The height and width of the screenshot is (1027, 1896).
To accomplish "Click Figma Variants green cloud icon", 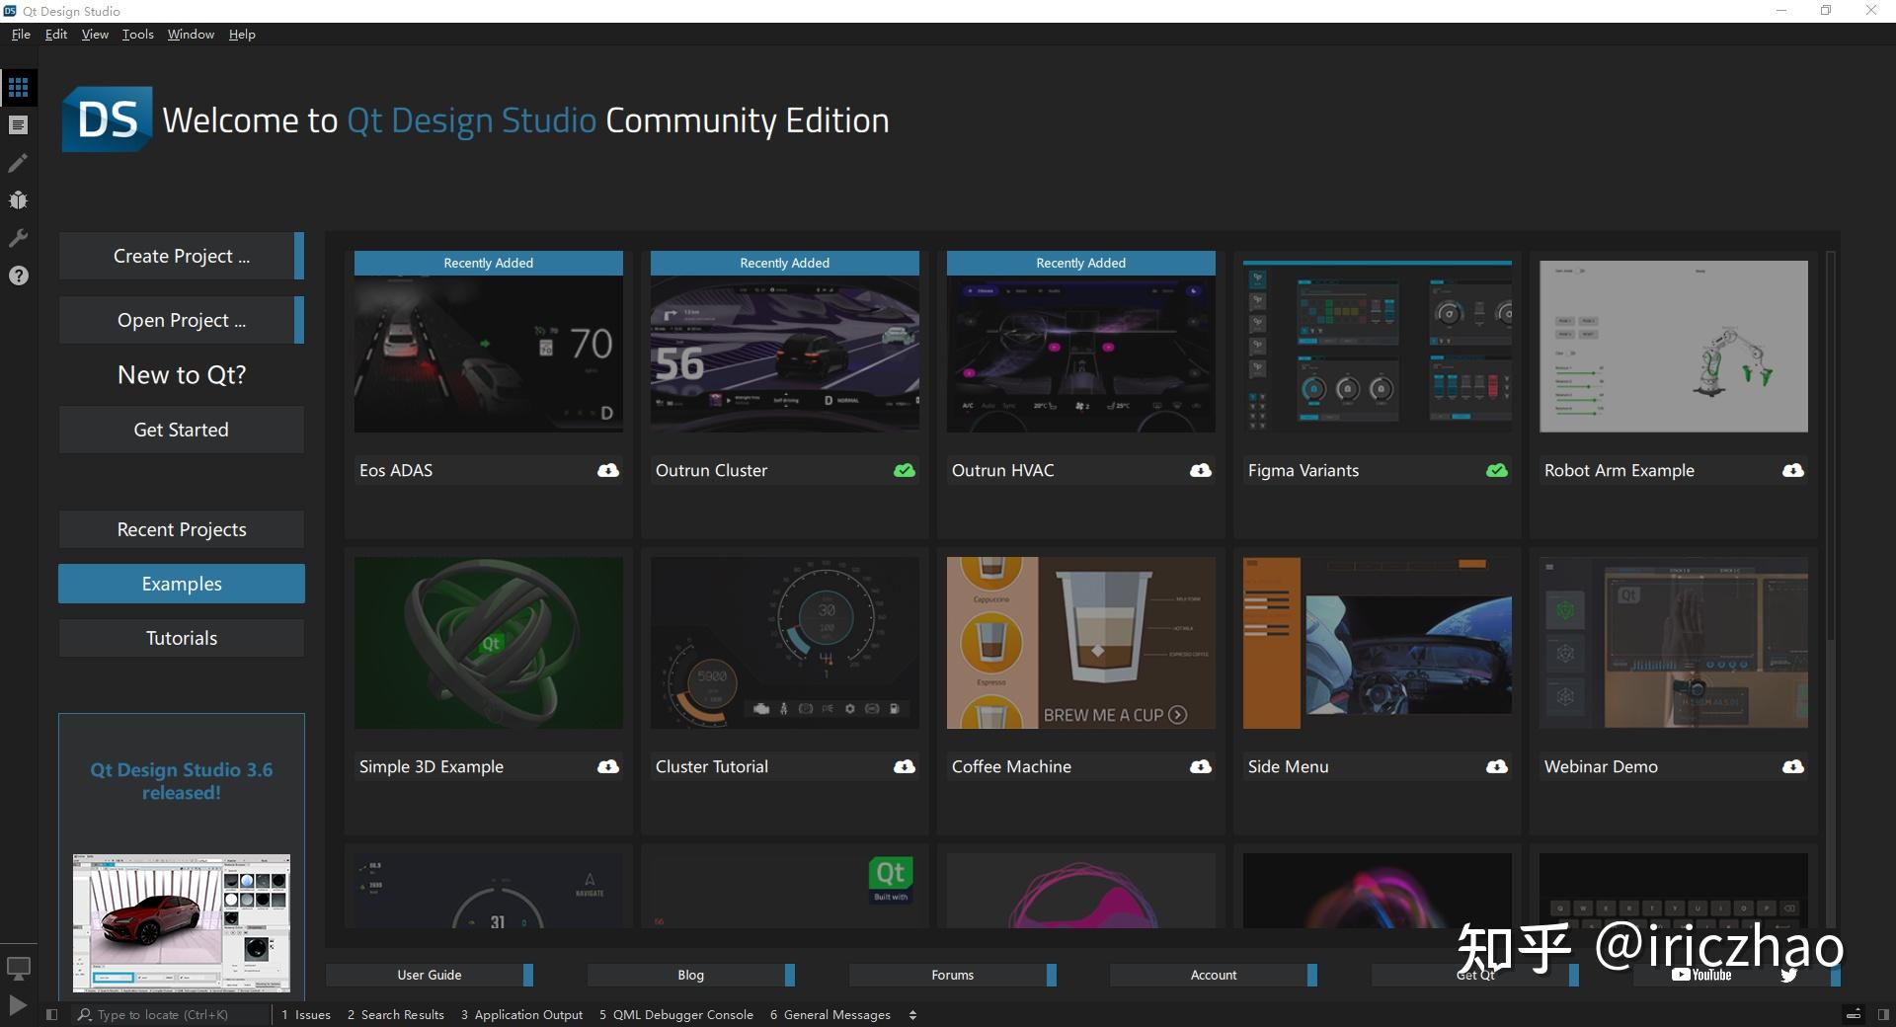I will click(x=1497, y=470).
